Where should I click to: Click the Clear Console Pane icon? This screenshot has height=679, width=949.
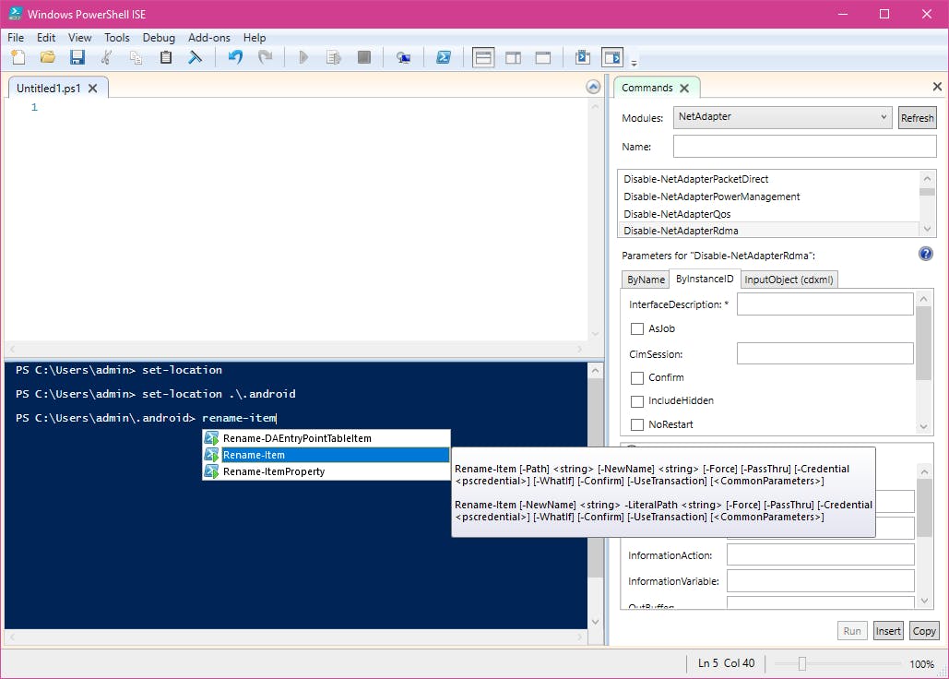coord(195,57)
